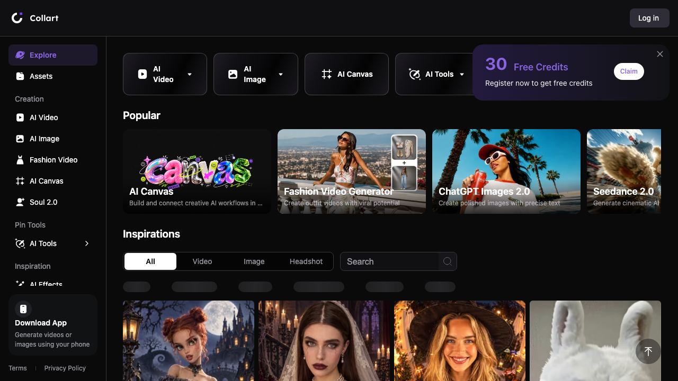The width and height of the screenshot is (678, 381).
Task: Click the Log in button
Action: coord(649,18)
